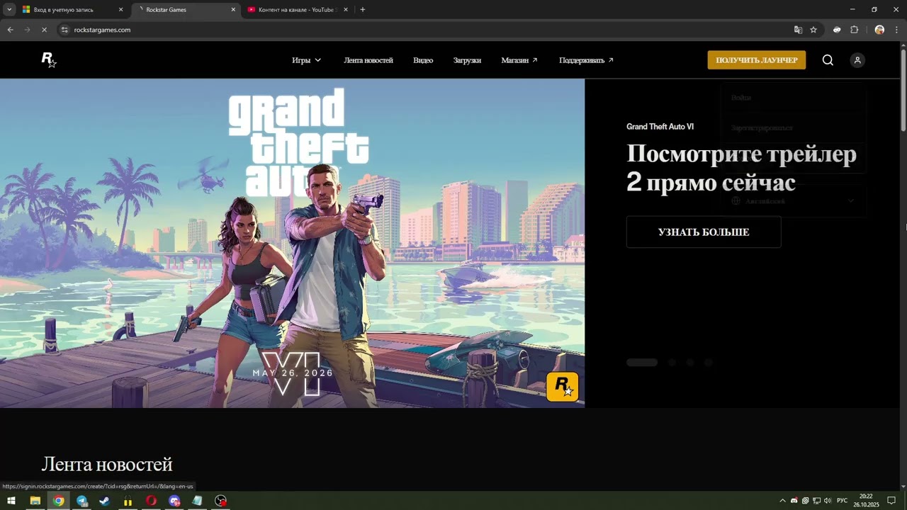Select the third carousel slide dot
The width and height of the screenshot is (907, 510).
coord(690,363)
